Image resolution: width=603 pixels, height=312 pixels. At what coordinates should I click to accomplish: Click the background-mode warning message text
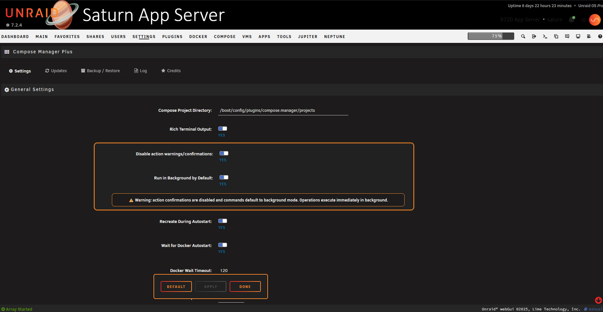tap(261, 200)
